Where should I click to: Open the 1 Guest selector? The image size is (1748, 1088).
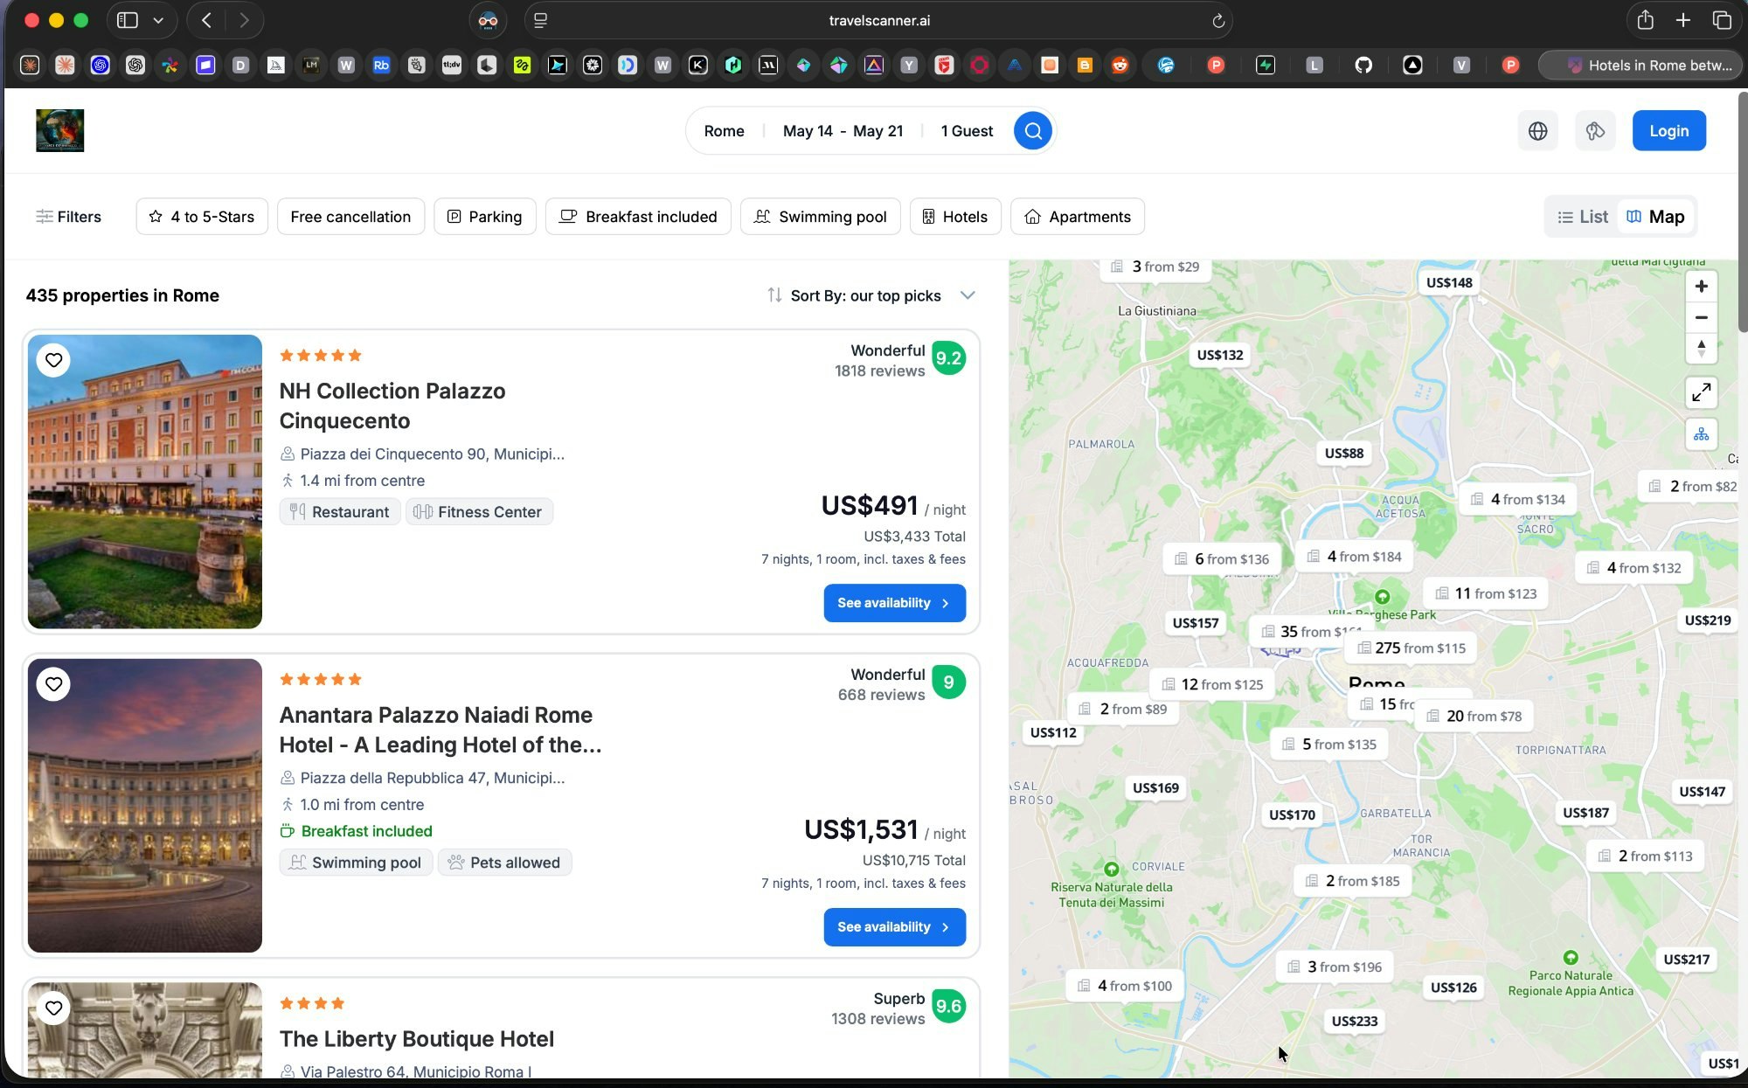pos(966,130)
